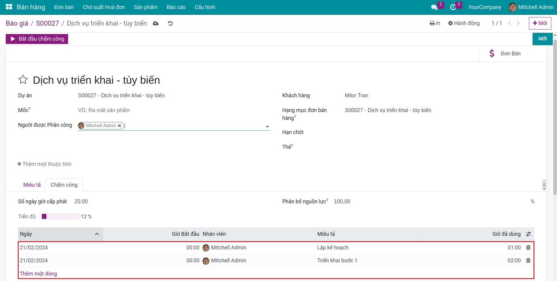Image resolution: width=557 pixels, height=281 pixels.
Task: Open the chat messages icon
Action: coord(434,7)
